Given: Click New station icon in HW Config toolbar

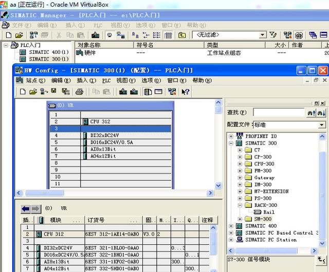Looking at the screenshot, I should pyautogui.click(x=23, y=91).
